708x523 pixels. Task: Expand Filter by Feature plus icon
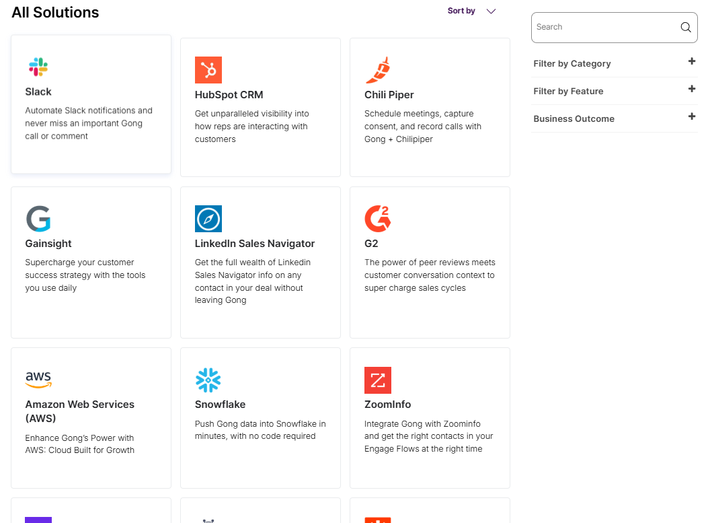691,89
